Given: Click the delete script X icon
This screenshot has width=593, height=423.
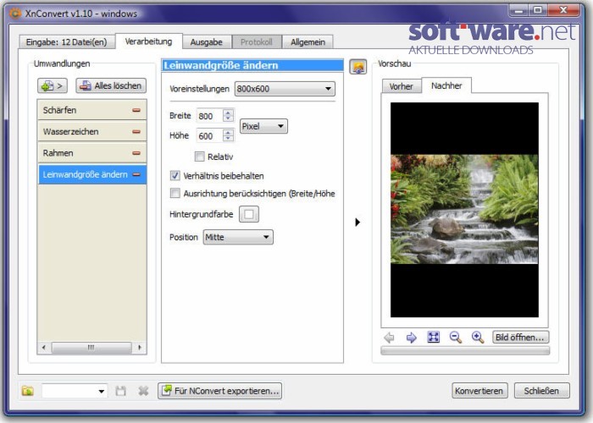Looking at the screenshot, I should (143, 391).
